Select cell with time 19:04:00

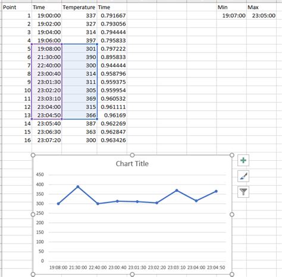(46, 32)
